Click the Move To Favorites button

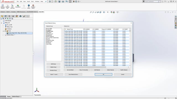84,70
